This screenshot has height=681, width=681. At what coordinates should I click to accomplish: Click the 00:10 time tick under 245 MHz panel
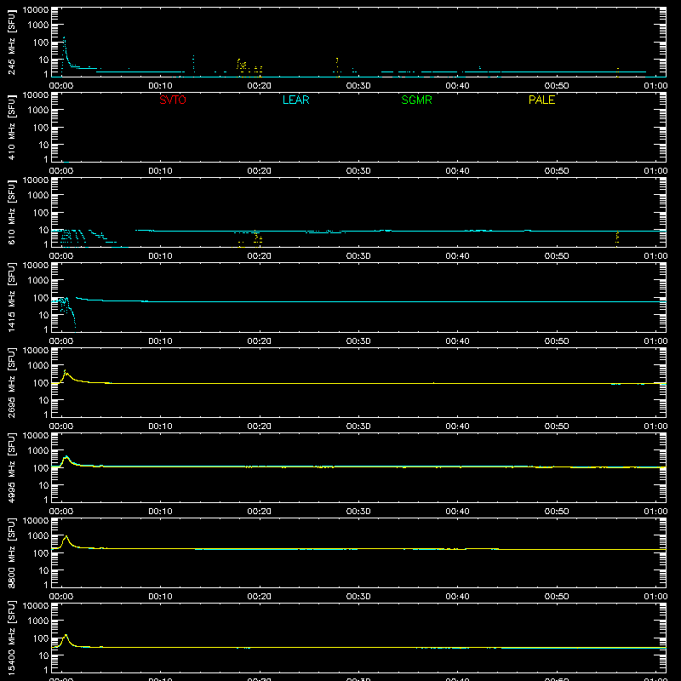click(160, 86)
